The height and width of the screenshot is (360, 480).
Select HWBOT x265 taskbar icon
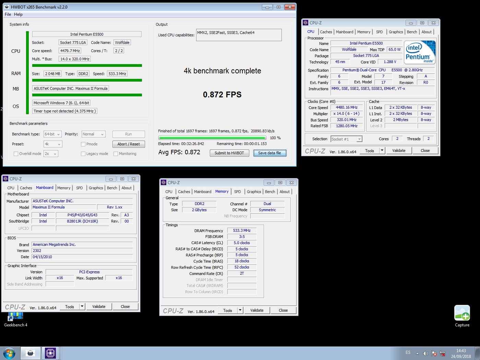[31, 353]
